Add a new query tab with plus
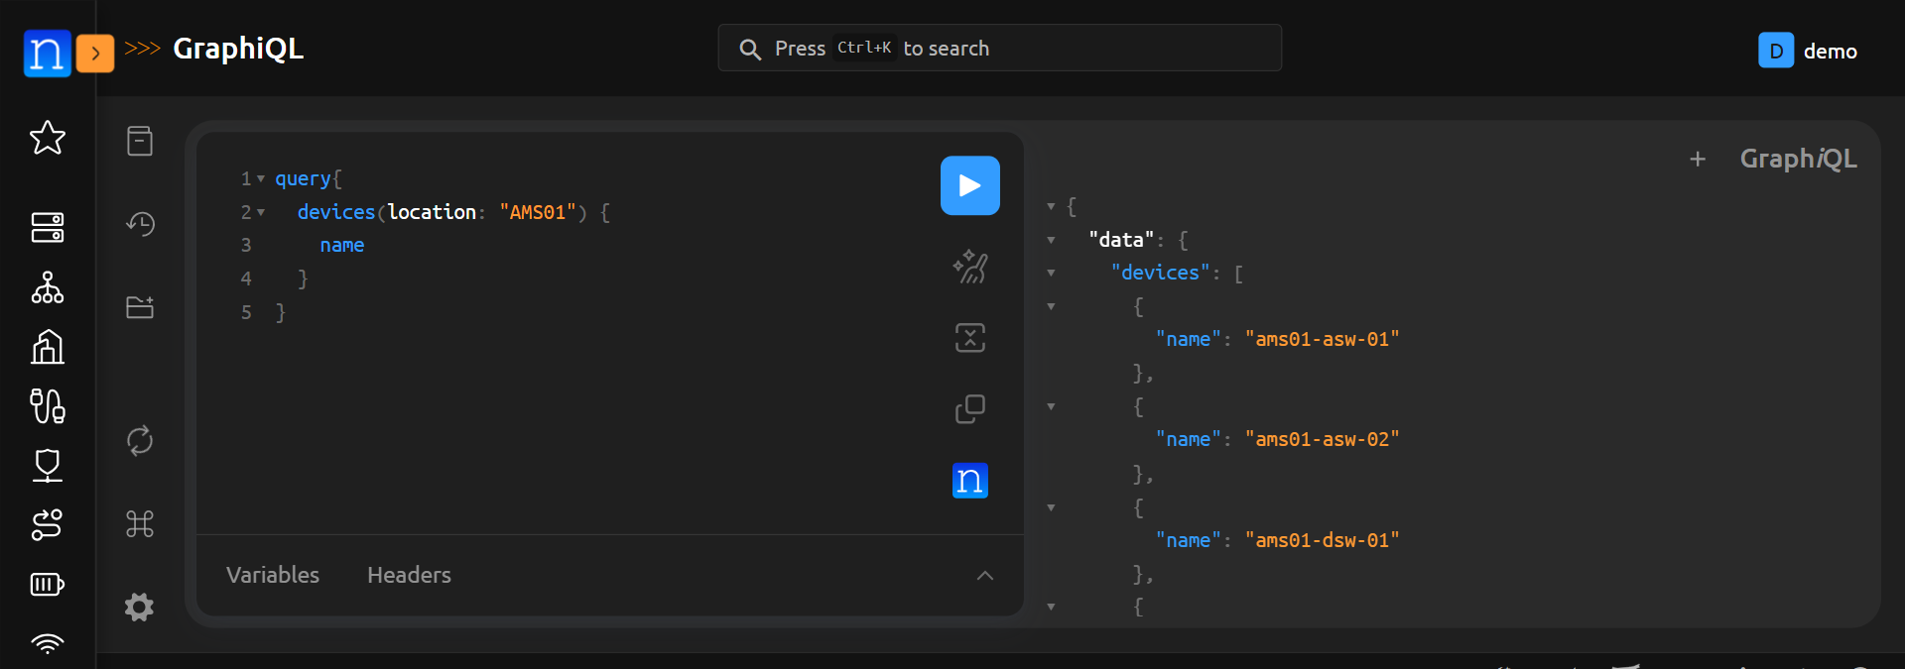The width and height of the screenshot is (1905, 669). (1698, 159)
